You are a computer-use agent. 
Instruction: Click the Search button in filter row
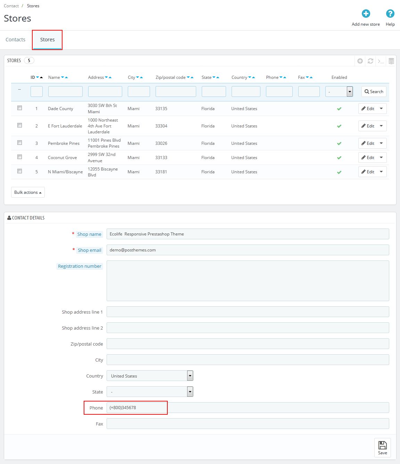tap(374, 92)
